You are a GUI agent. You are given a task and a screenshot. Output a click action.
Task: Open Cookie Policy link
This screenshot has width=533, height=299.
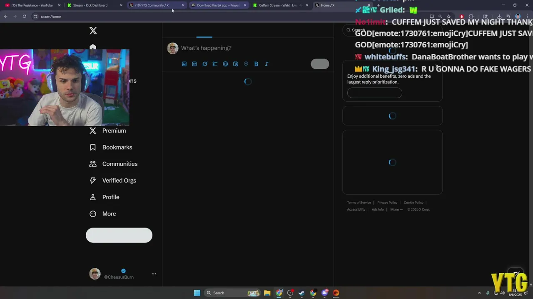(x=413, y=203)
